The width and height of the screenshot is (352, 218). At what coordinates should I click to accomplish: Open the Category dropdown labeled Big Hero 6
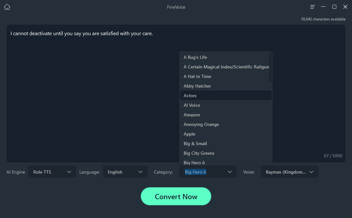coord(208,172)
